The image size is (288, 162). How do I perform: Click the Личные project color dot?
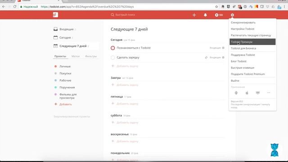(56, 66)
